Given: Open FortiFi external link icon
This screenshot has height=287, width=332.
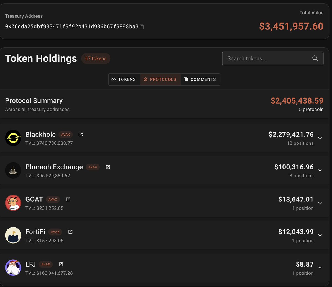Looking at the screenshot, I should pyautogui.click(x=70, y=232).
